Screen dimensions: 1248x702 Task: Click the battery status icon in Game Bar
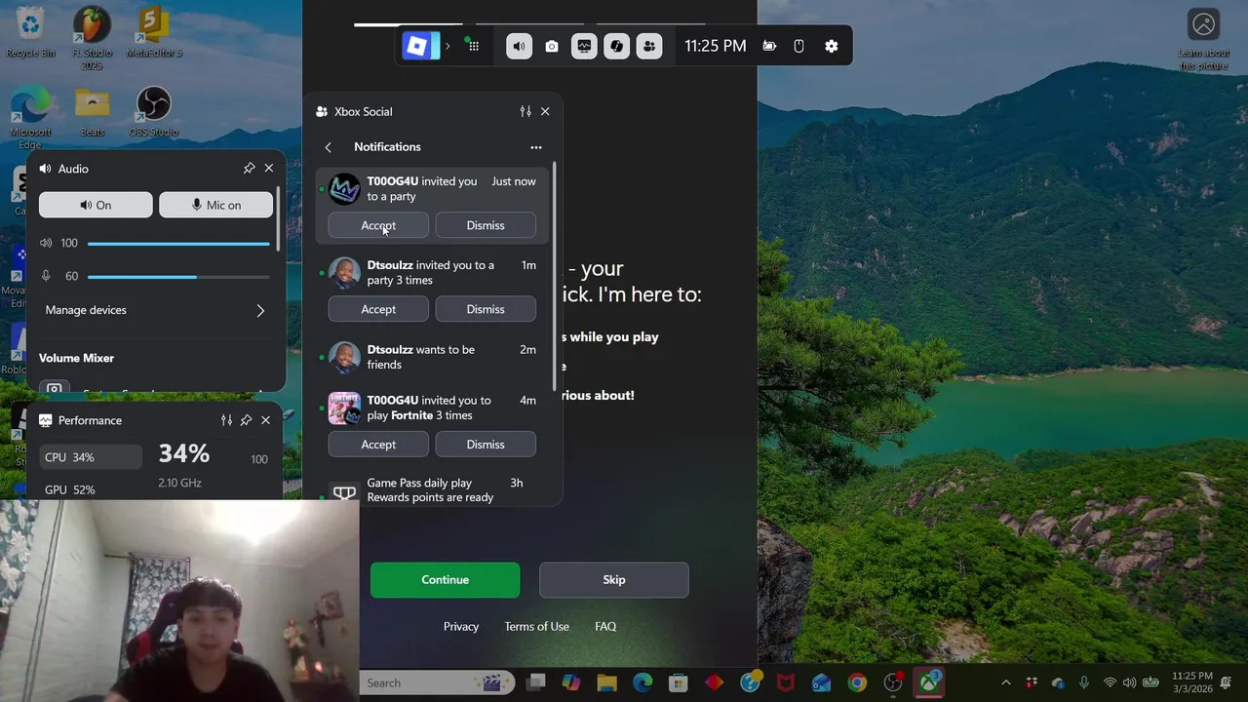(x=769, y=46)
